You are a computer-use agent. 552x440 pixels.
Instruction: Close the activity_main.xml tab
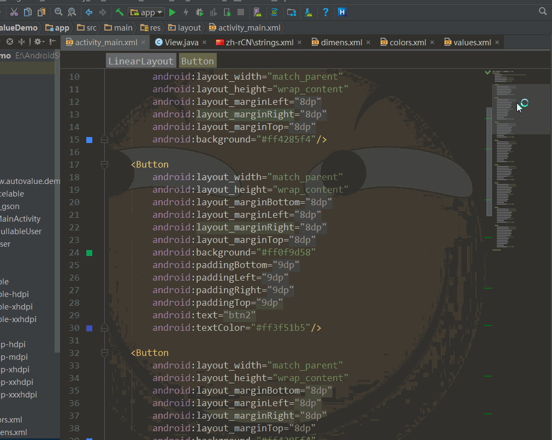(143, 43)
